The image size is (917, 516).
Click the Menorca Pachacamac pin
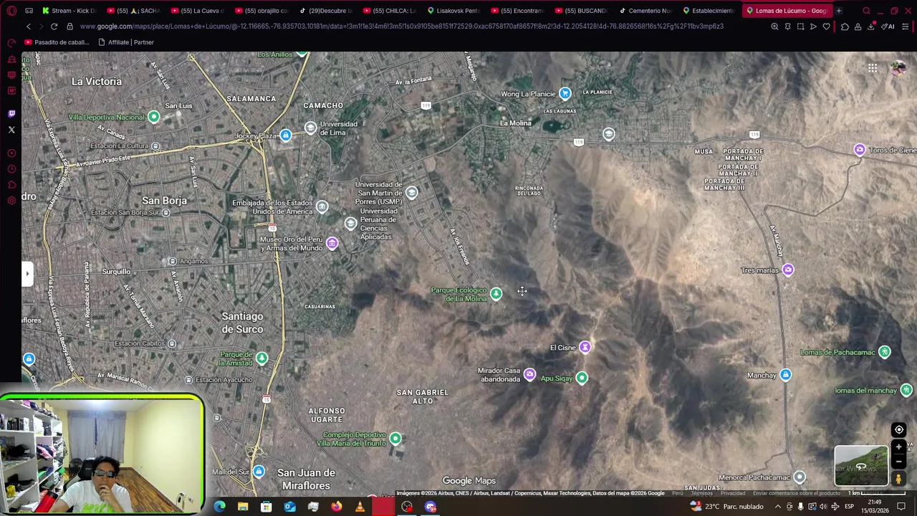(x=800, y=477)
